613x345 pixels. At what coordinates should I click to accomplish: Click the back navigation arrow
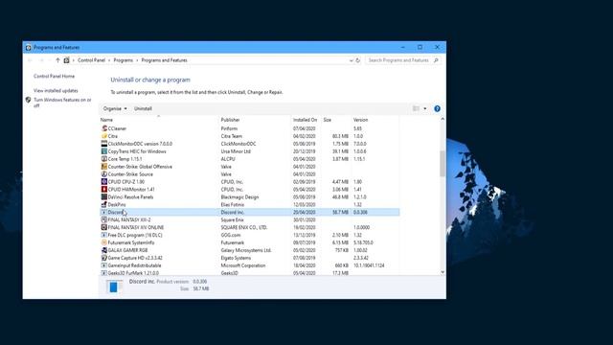click(x=30, y=60)
